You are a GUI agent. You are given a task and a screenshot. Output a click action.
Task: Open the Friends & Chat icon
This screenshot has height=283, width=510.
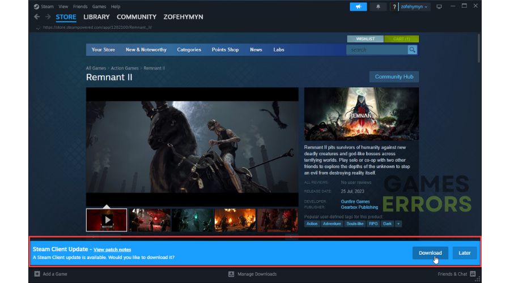coord(473,274)
